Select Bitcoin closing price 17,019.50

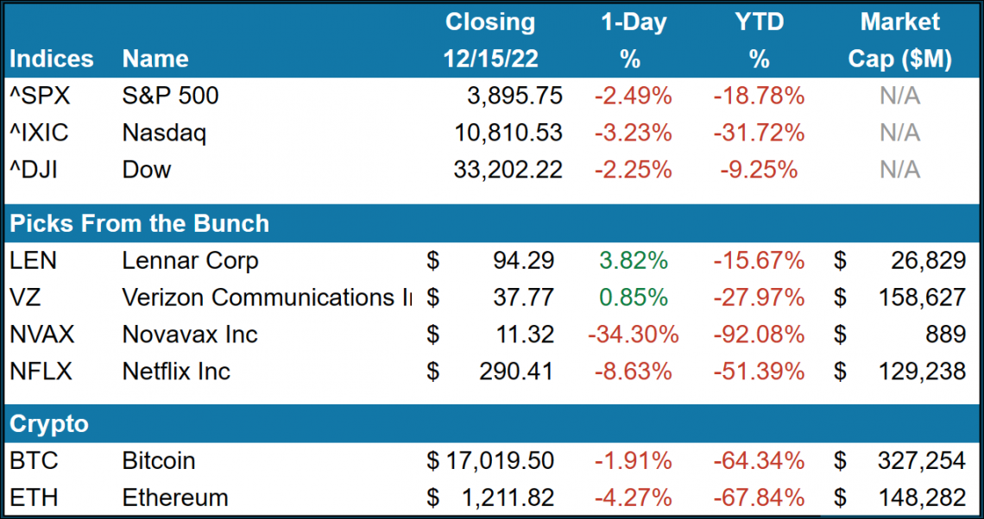click(x=500, y=461)
